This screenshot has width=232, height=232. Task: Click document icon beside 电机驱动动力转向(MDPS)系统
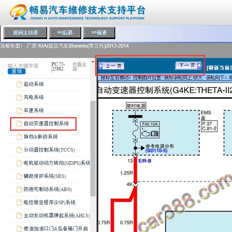19,163
